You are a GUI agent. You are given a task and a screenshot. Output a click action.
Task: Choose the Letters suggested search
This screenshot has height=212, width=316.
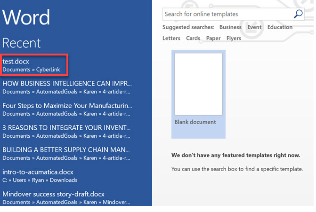click(171, 39)
